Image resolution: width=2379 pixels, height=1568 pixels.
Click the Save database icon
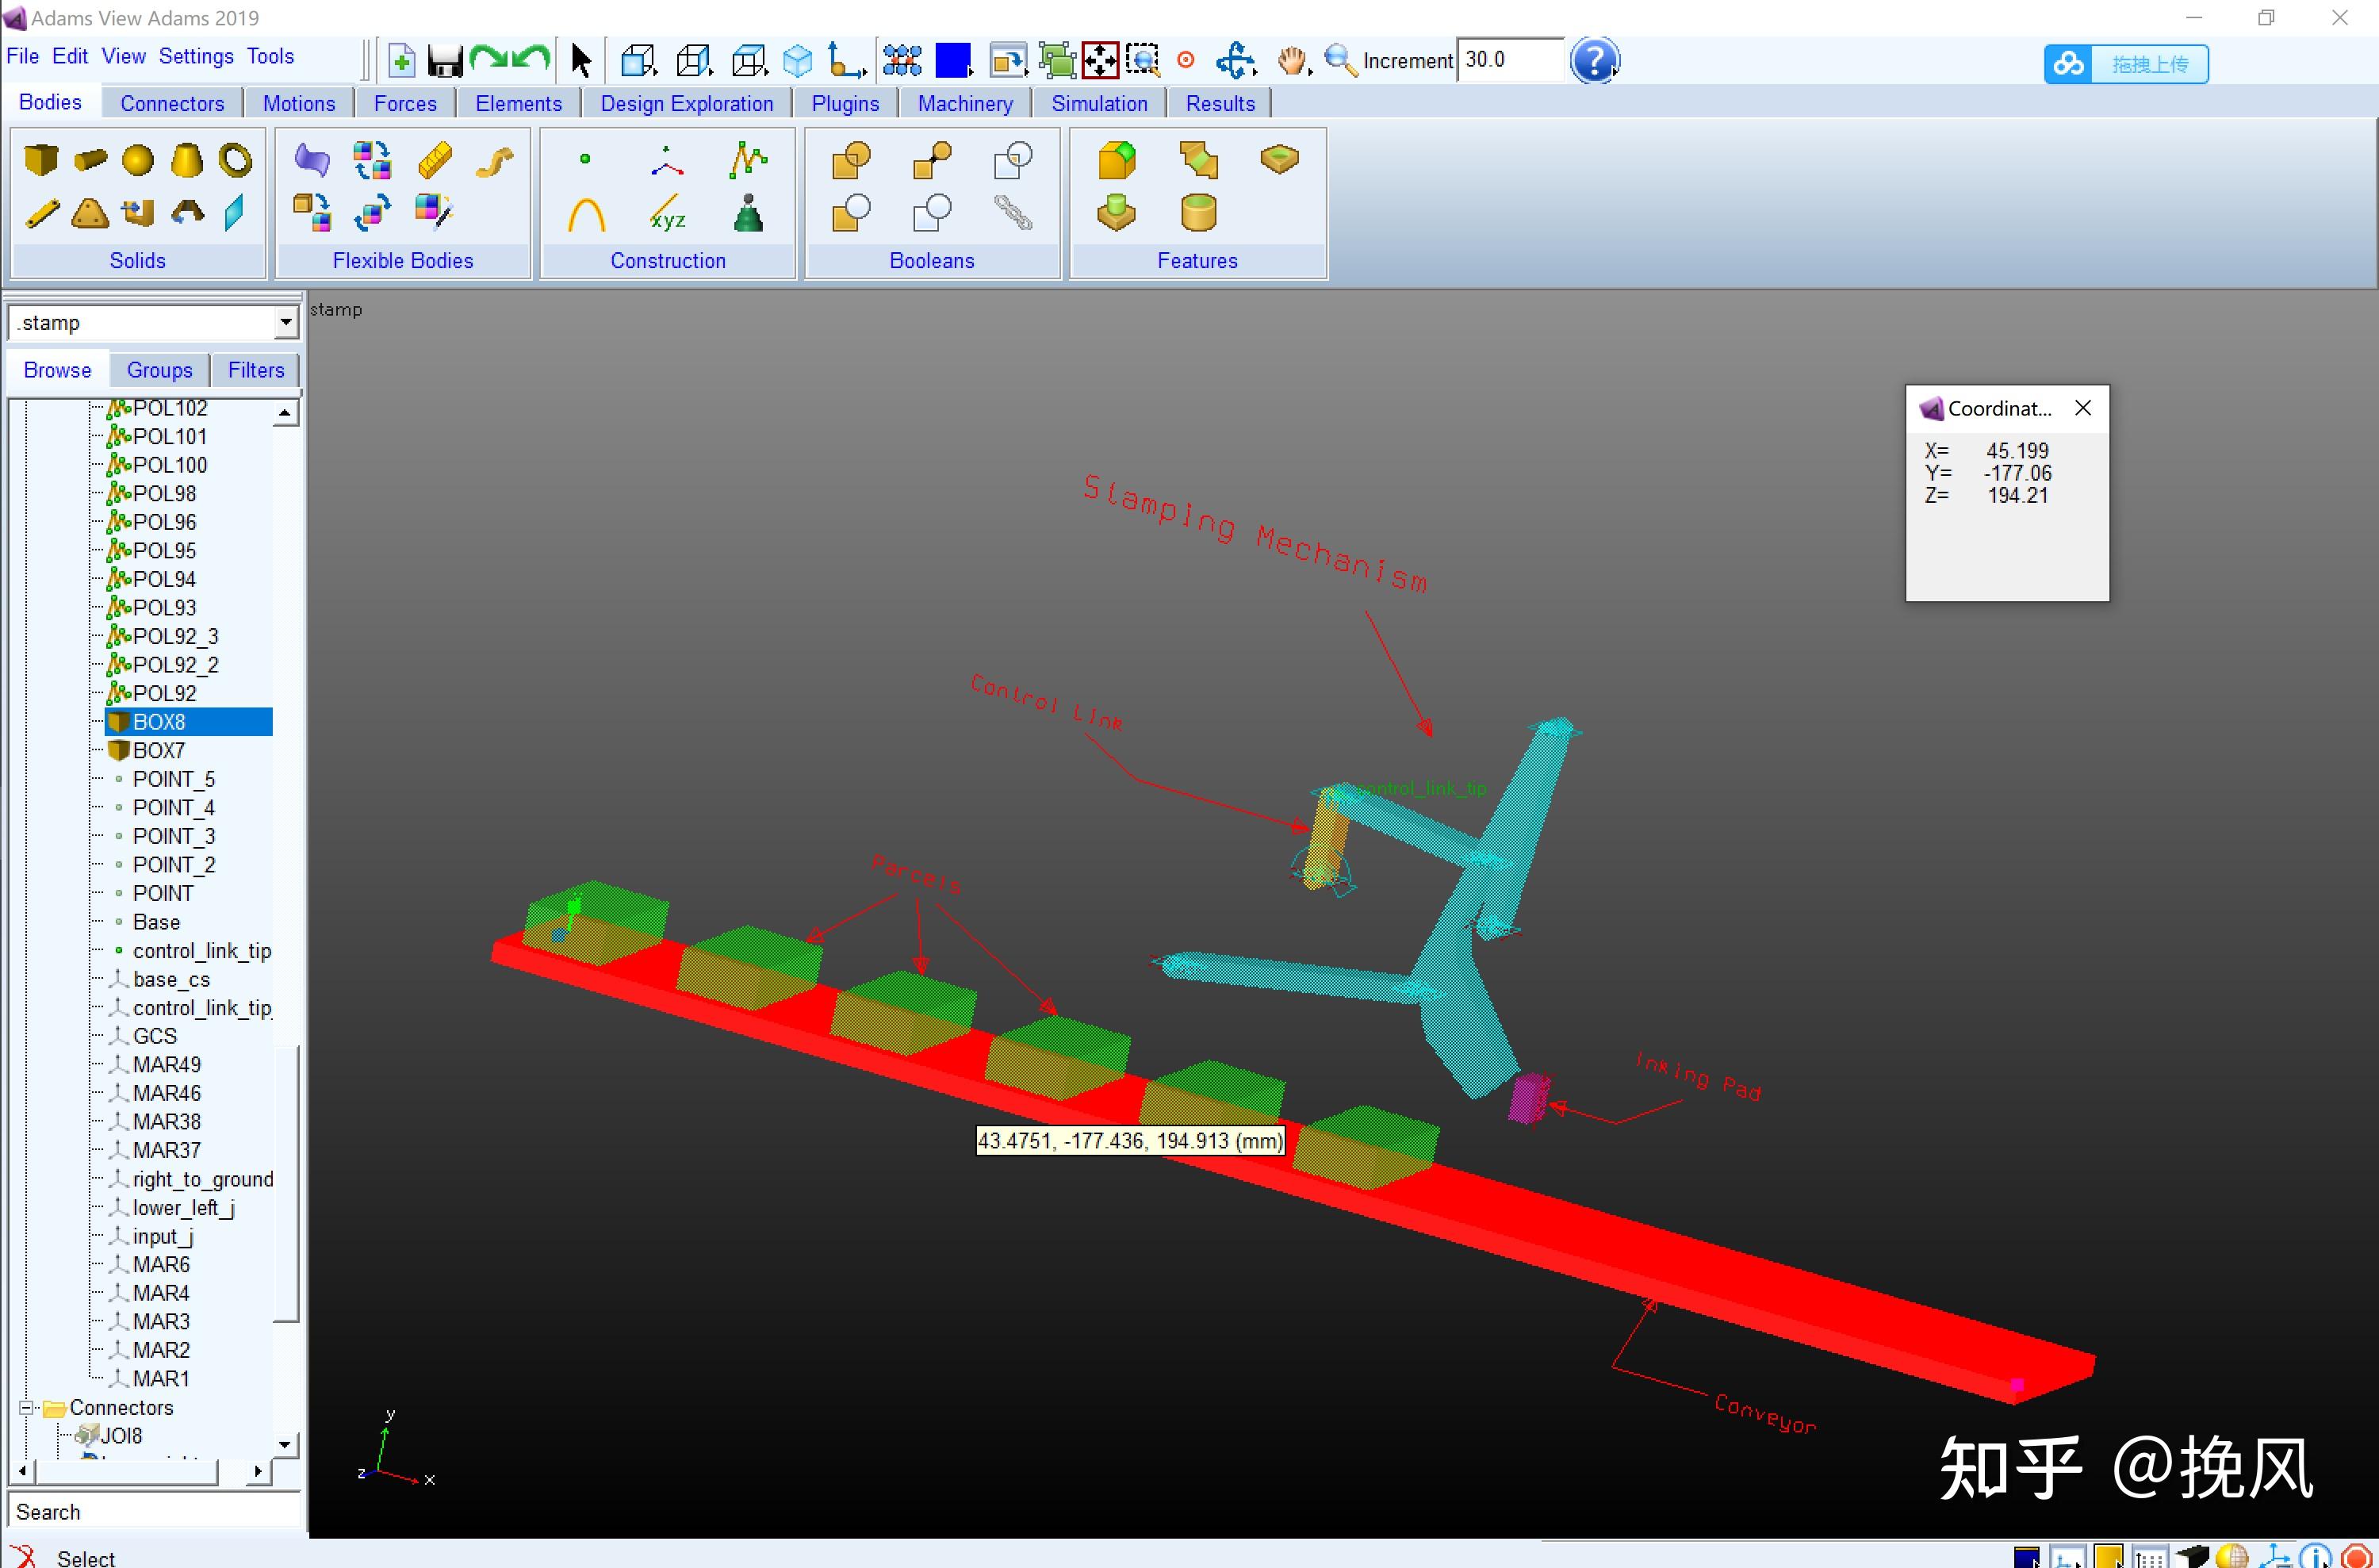pyautogui.click(x=445, y=61)
